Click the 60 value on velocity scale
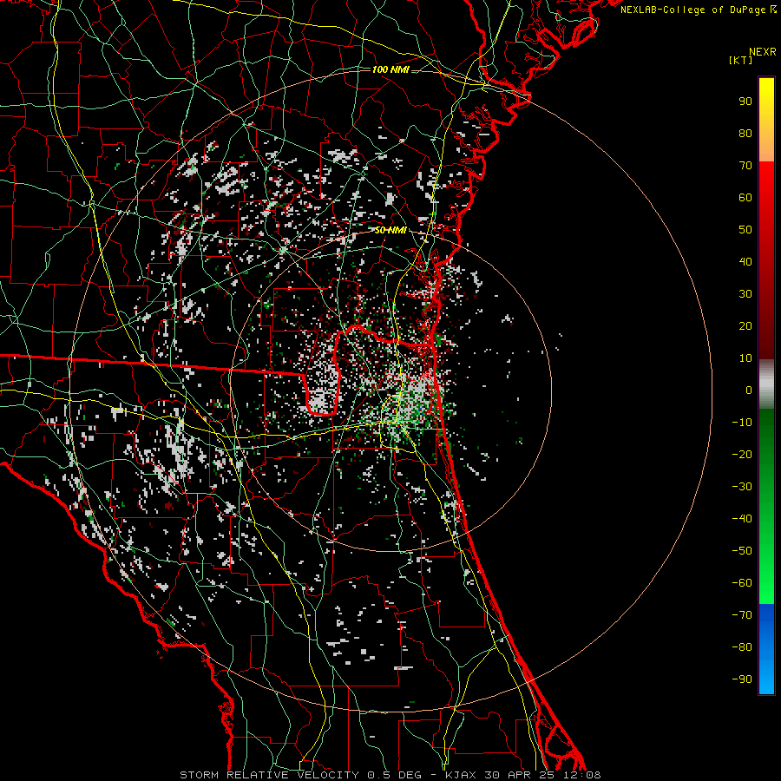Viewport: 781px width, 781px height. click(x=745, y=198)
